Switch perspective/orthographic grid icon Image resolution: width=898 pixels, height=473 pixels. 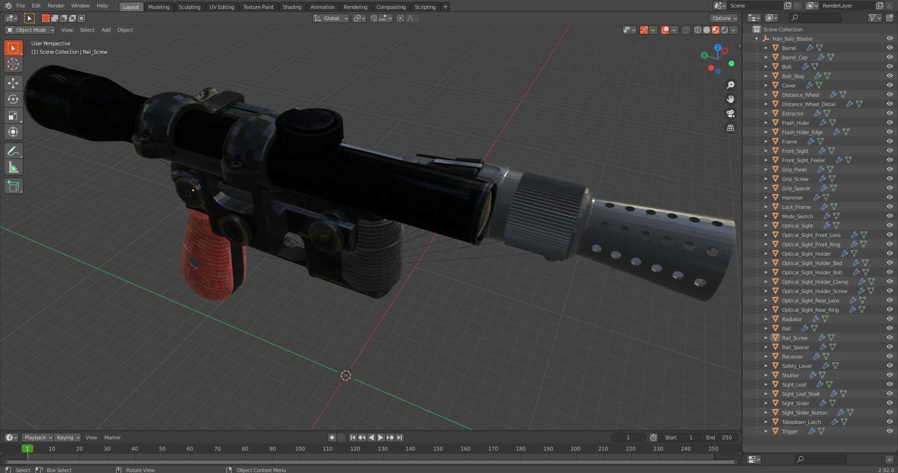[x=730, y=128]
